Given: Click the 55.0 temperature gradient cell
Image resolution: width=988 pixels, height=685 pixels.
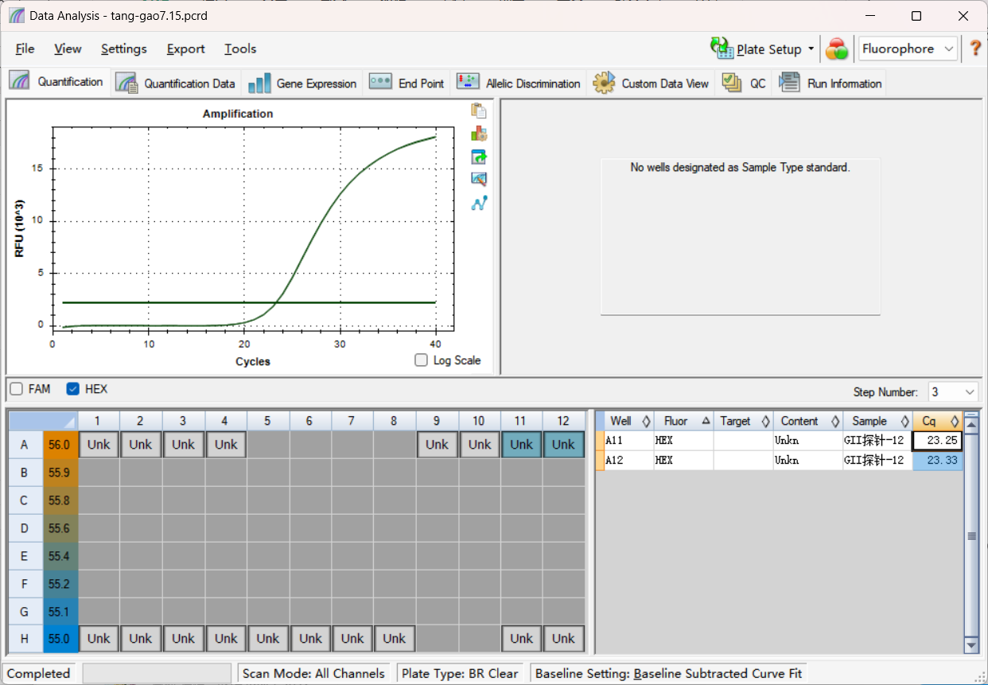Looking at the screenshot, I should pos(60,638).
